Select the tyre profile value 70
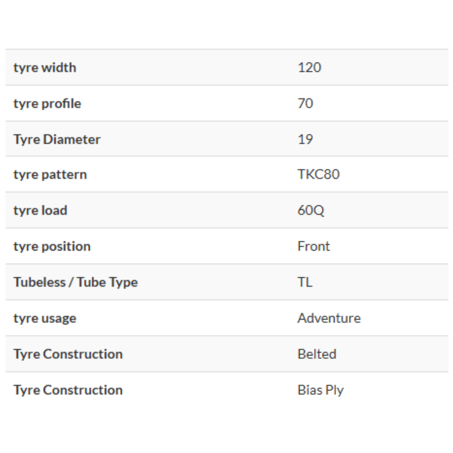453x453 pixels. pyautogui.click(x=305, y=103)
